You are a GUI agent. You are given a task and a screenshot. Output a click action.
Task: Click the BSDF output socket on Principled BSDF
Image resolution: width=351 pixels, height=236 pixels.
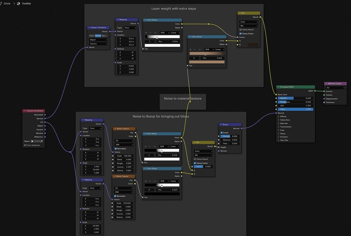coord(315,91)
